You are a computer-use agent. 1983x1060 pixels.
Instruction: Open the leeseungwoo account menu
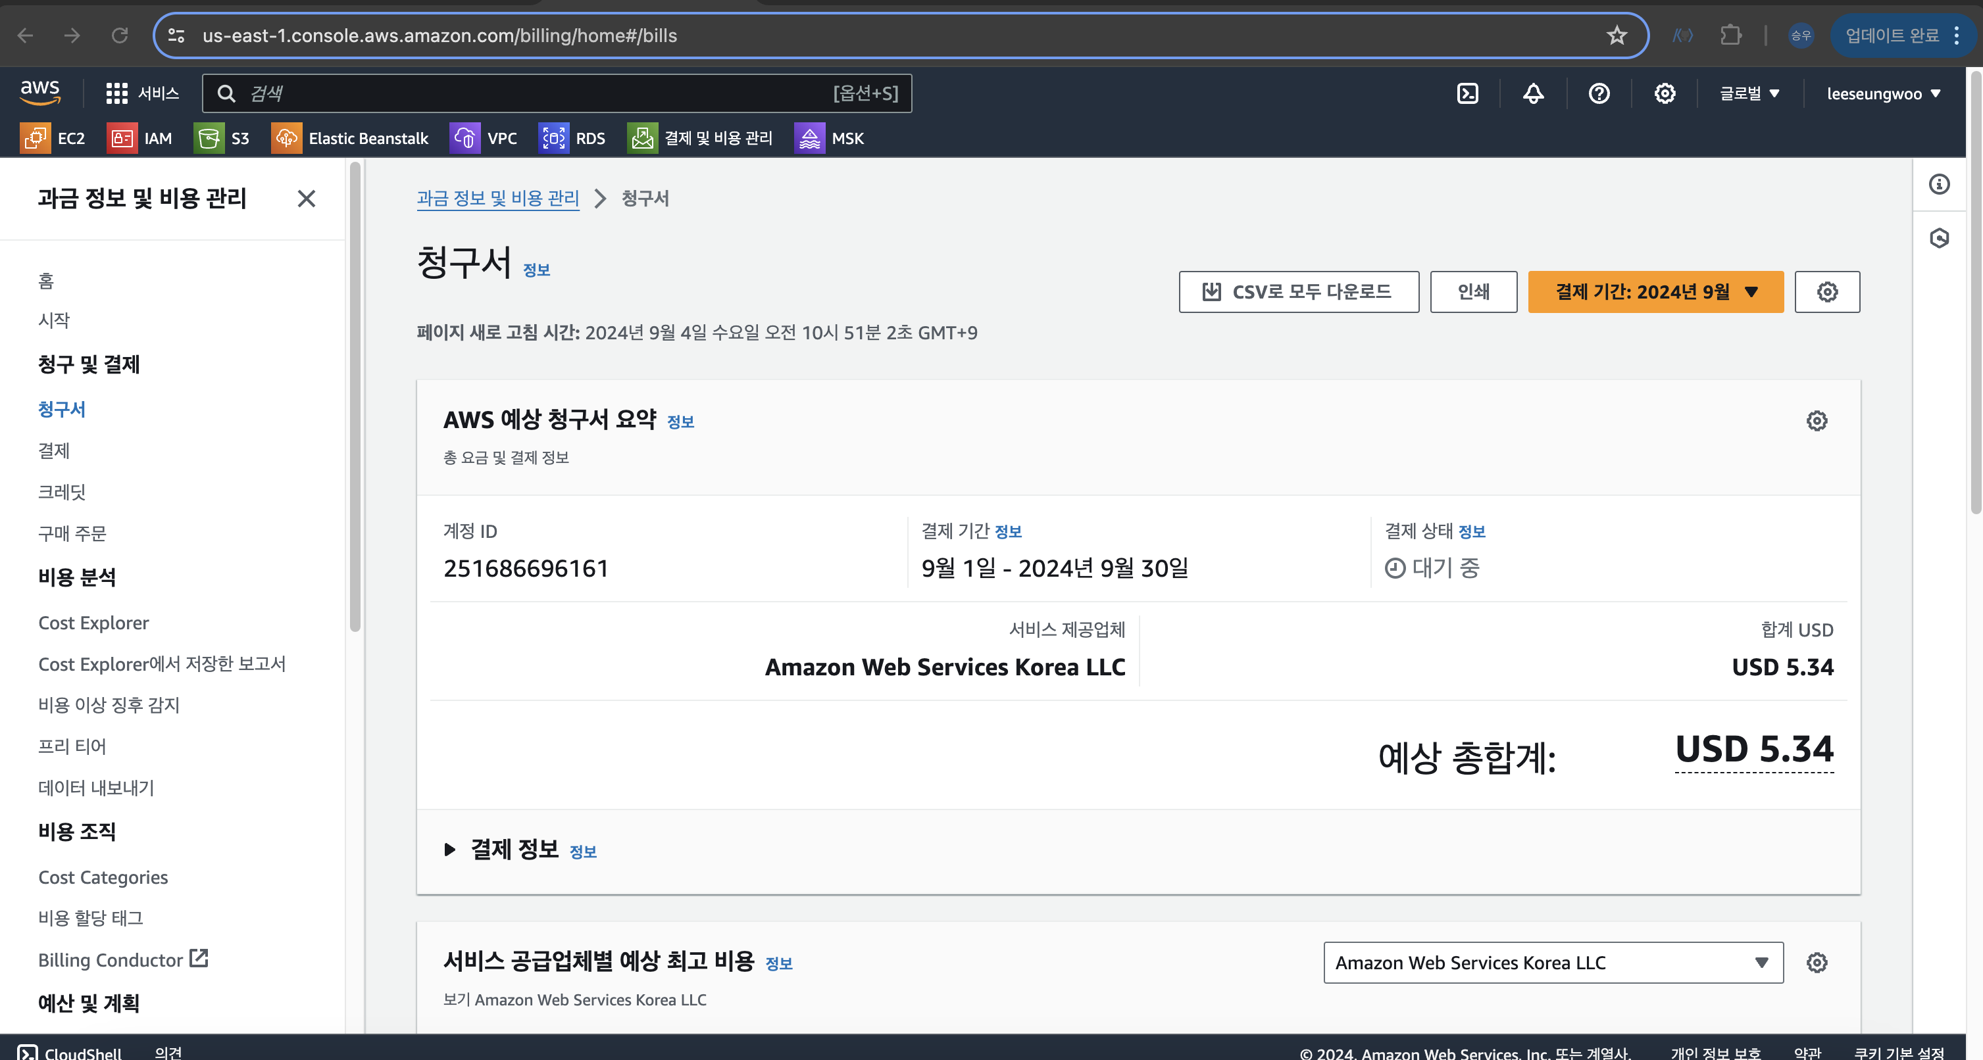[x=1883, y=94]
